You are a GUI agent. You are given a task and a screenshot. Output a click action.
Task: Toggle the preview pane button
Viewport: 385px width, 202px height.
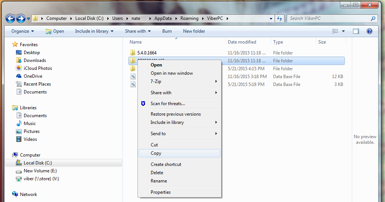[356, 31]
